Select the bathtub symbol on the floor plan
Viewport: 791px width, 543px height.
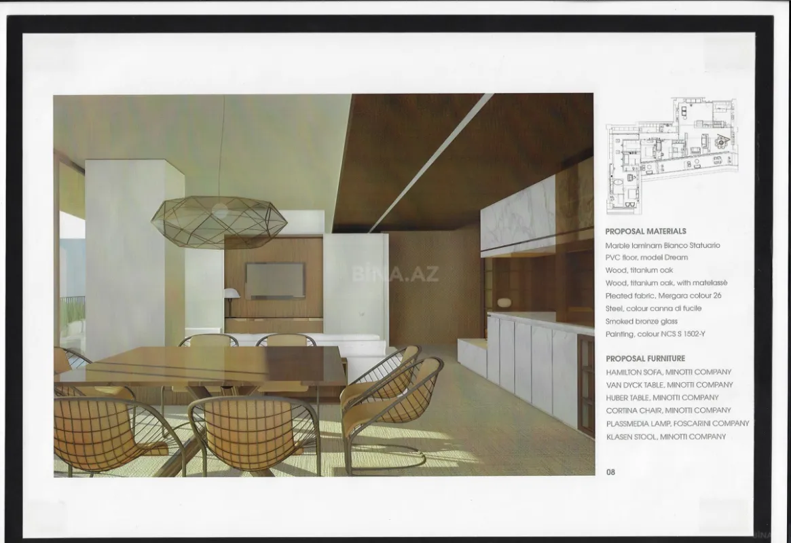point(618,181)
